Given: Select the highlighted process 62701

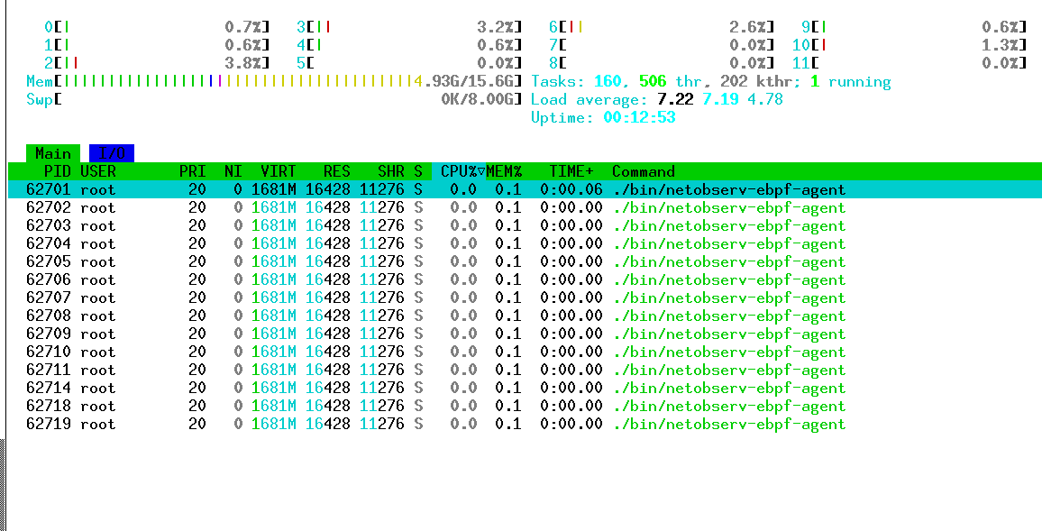Looking at the screenshot, I should (x=361, y=189).
